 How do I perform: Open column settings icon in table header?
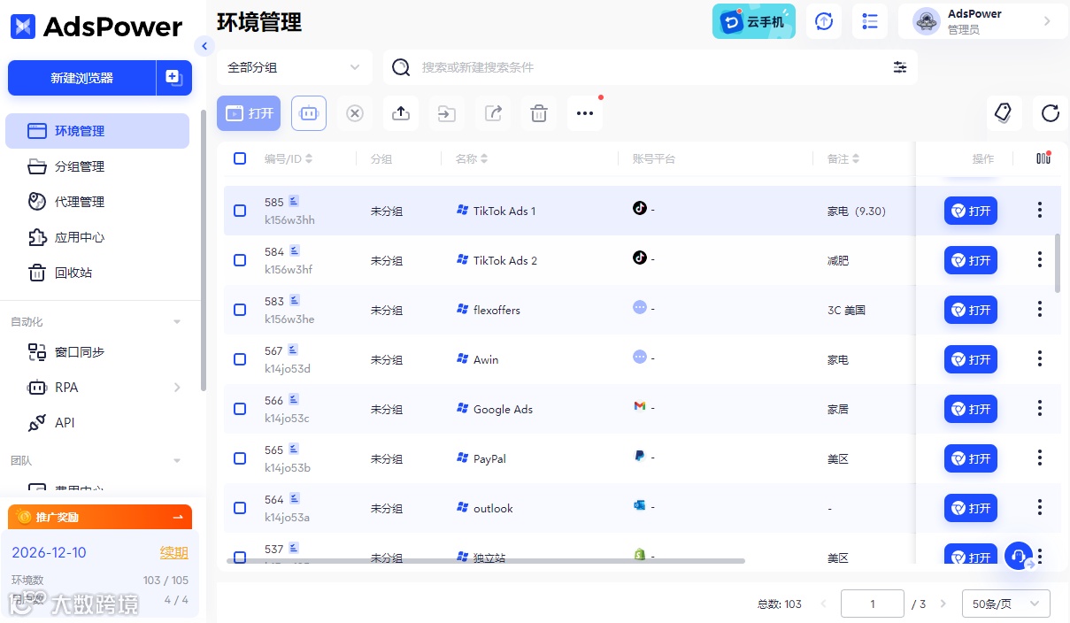coord(1043,158)
